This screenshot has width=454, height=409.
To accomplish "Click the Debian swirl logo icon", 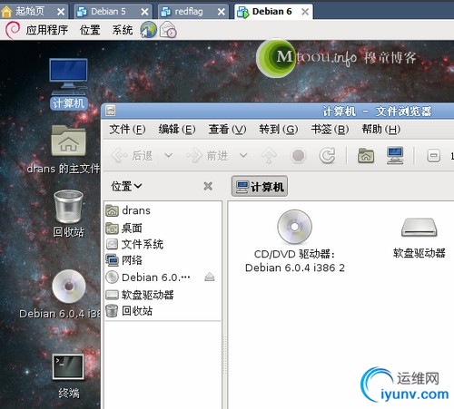I will pyautogui.click(x=13, y=30).
